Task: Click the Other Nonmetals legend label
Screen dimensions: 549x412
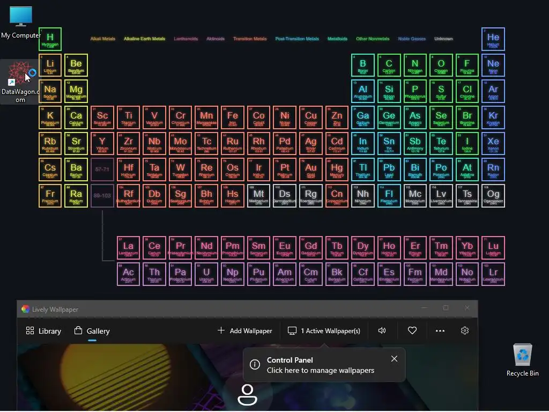Action: 373,39
